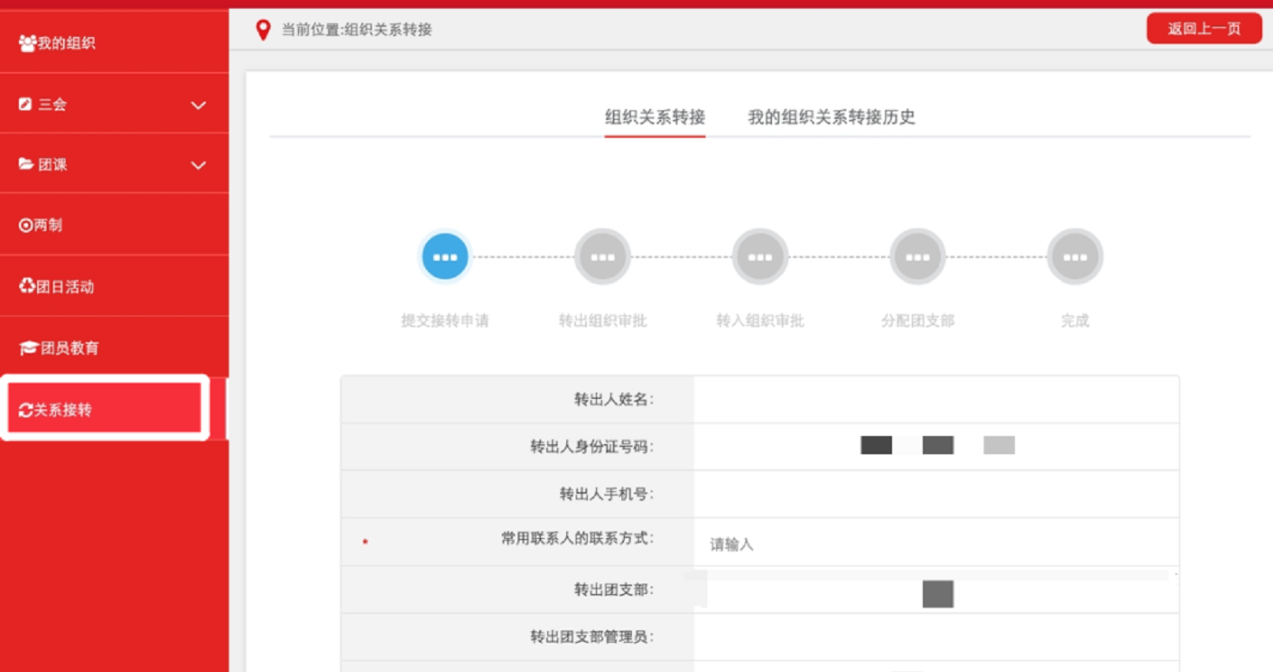The image size is (1273, 672).
Task: Click the 分配团支部 step circle
Action: [x=917, y=257]
